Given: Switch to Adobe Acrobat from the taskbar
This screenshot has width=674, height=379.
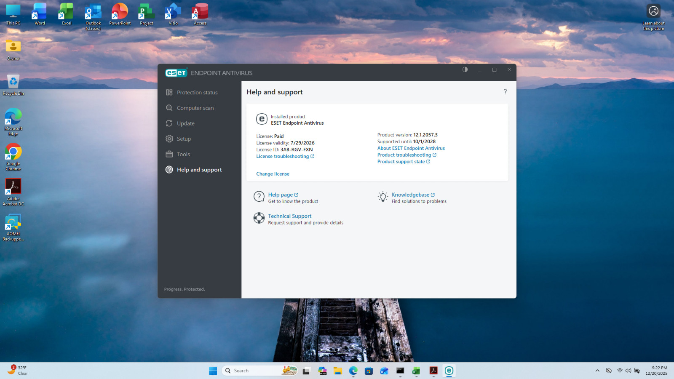Looking at the screenshot, I should pos(433,371).
